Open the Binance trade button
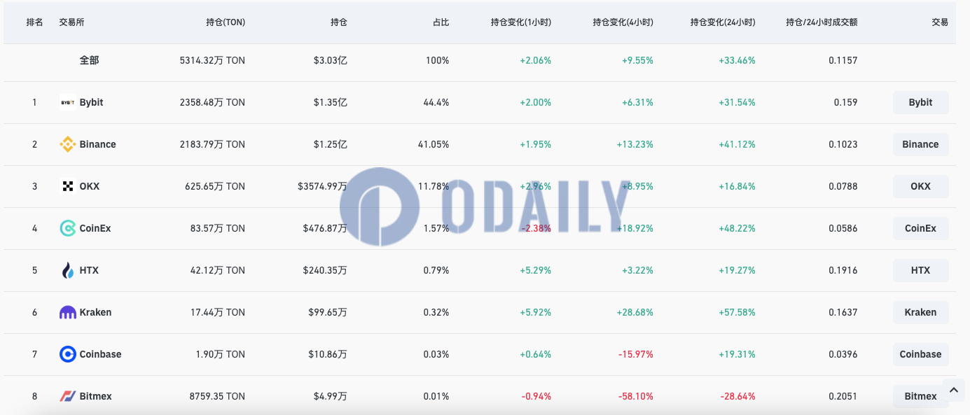The image size is (970, 415). pos(920,144)
